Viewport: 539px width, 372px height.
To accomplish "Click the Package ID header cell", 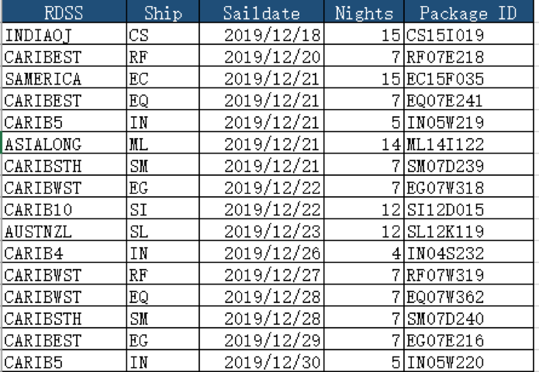I will coord(465,13).
